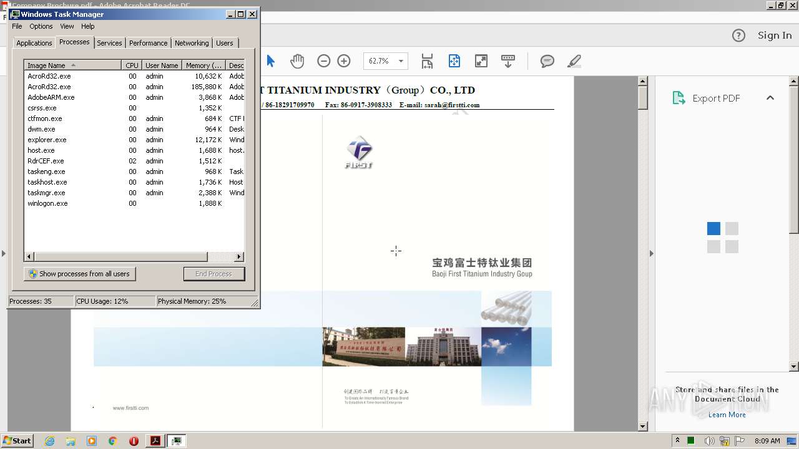Click the PDF document scroll-down arrow
This screenshot has height=449, width=799.
click(643, 427)
